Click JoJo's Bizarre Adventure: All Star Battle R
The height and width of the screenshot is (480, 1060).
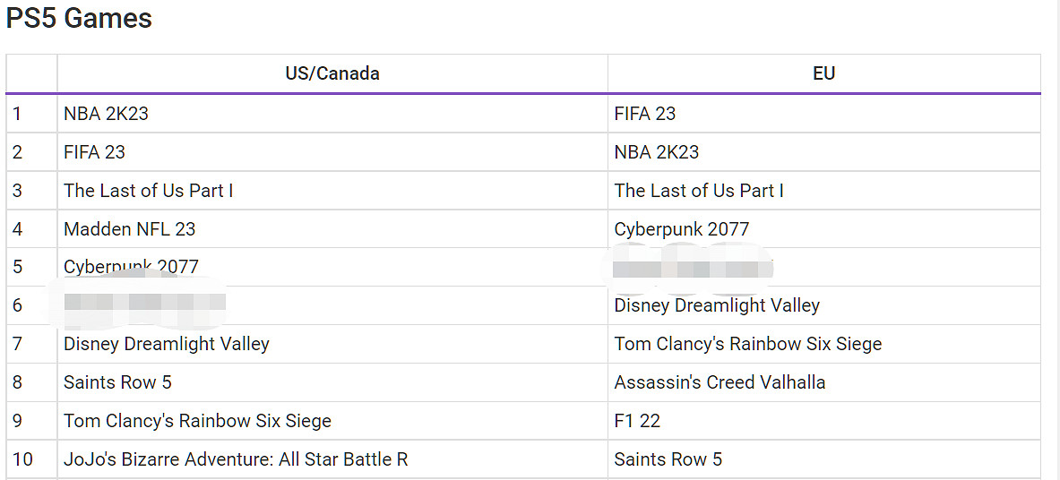coord(236,459)
